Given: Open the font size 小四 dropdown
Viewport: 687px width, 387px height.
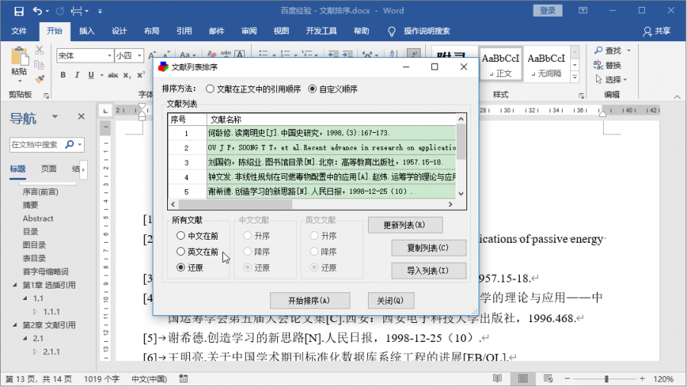Looking at the screenshot, I should (140, 56).
